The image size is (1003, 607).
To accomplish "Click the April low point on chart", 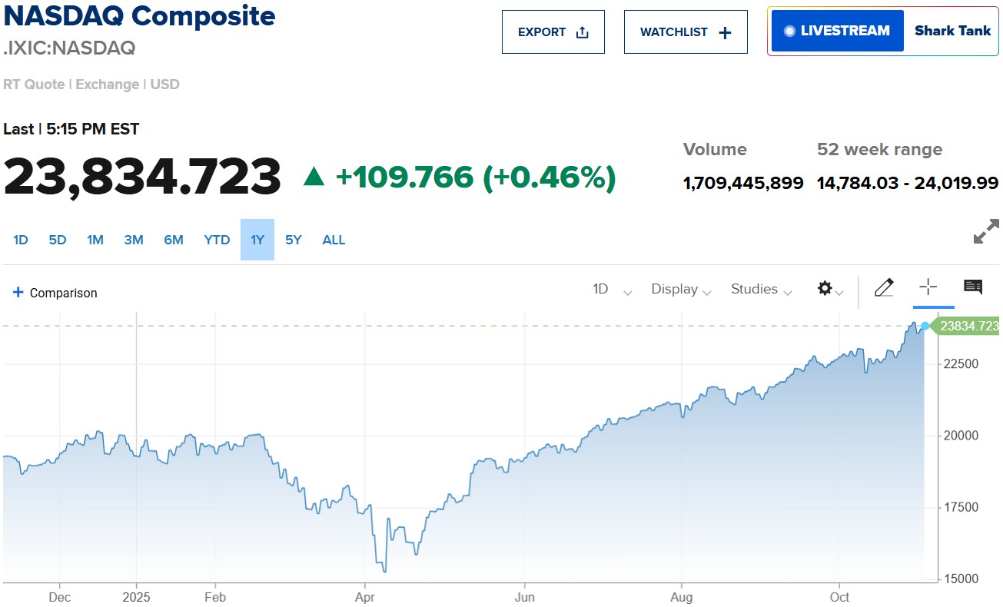I will 384,571.
